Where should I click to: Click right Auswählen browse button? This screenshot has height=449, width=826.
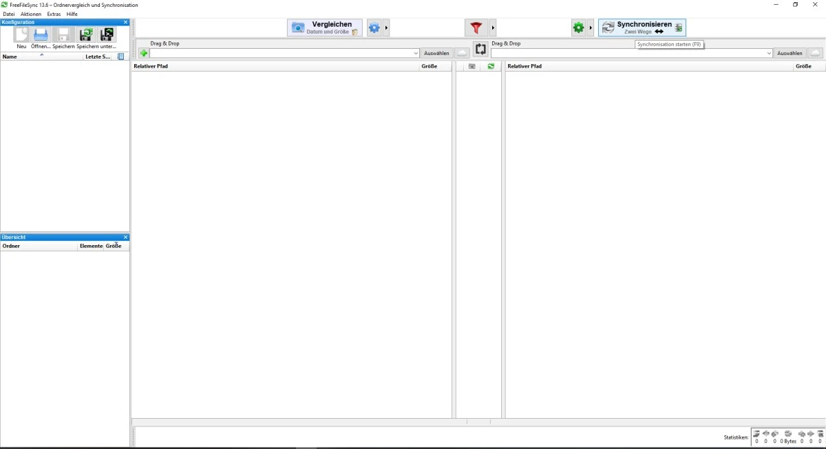tap(790, 53)
